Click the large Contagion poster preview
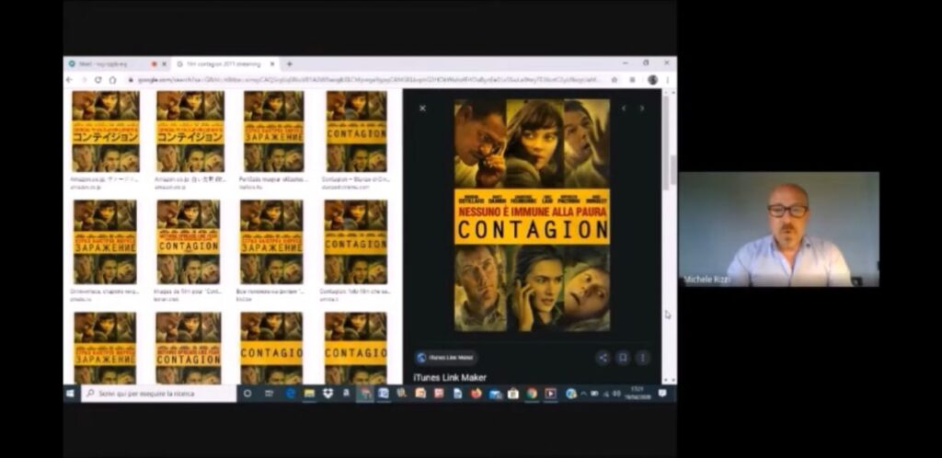This screenshot has width=942, height=458. tap(532, 215)
